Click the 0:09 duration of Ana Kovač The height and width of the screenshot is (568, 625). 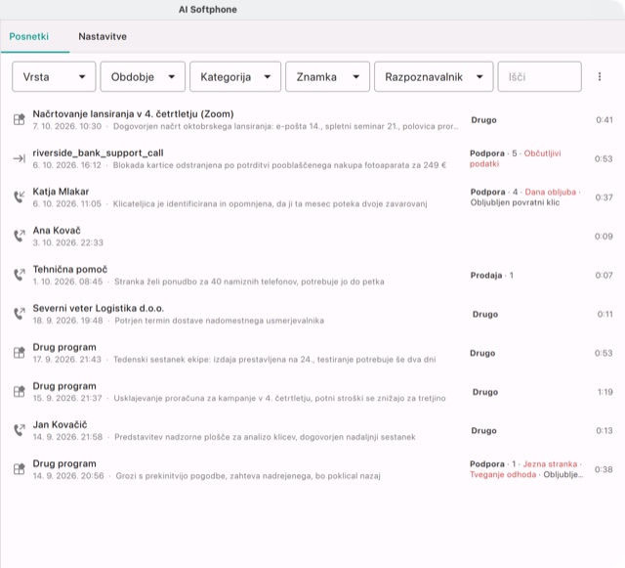[x=604, y=237]
